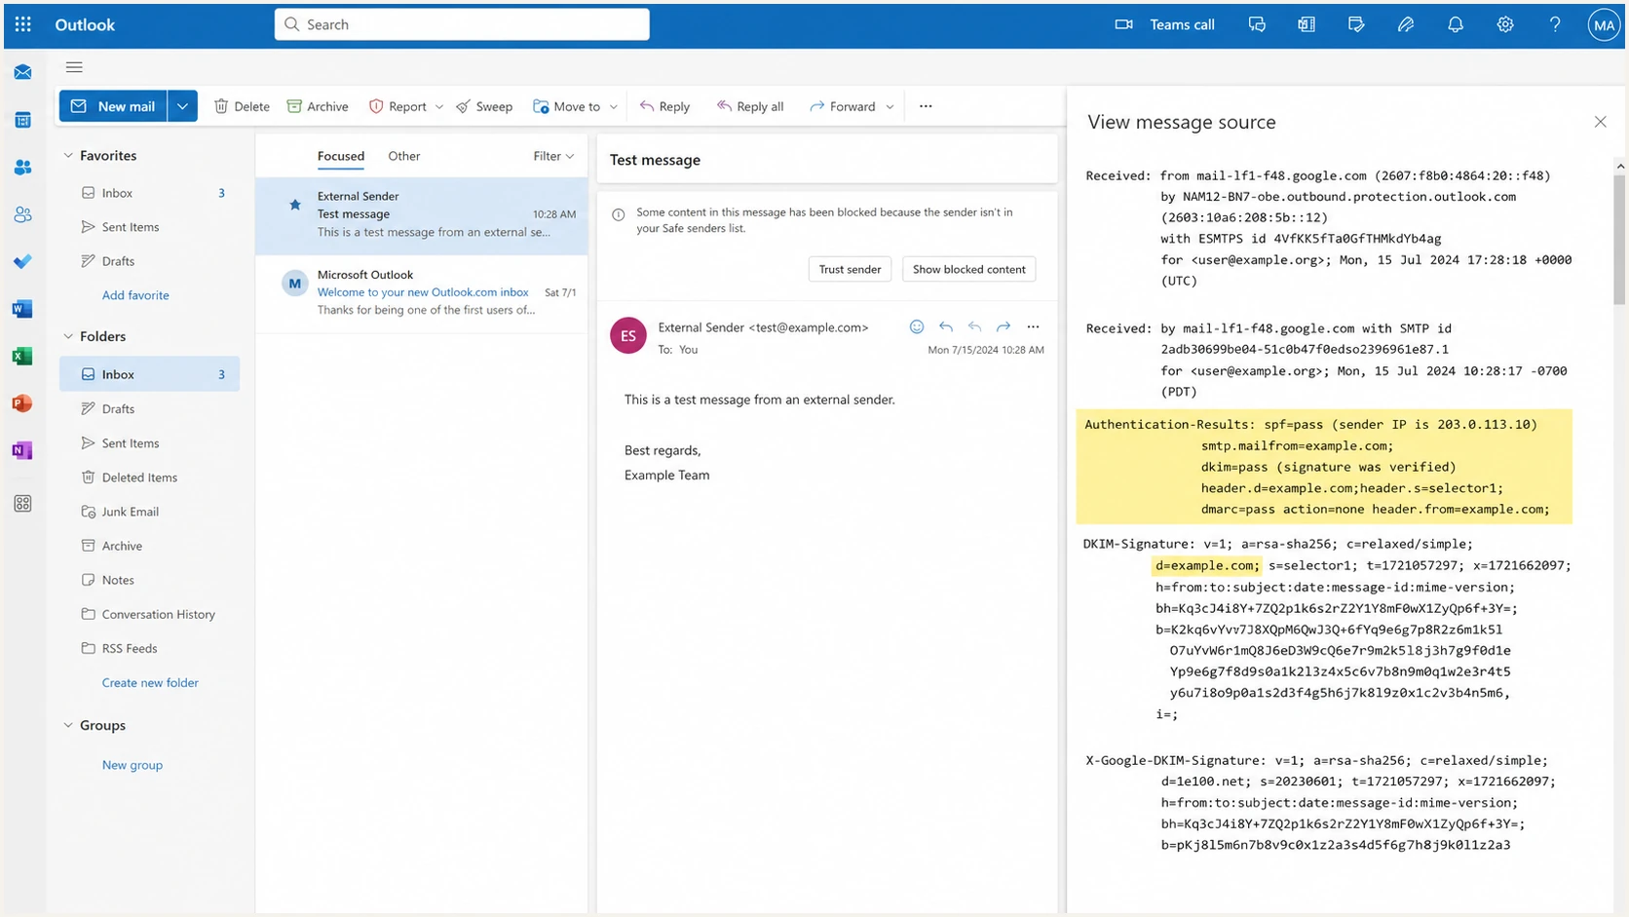
Task: Open Calendar in the left app rail
Action: coord(22,120)
